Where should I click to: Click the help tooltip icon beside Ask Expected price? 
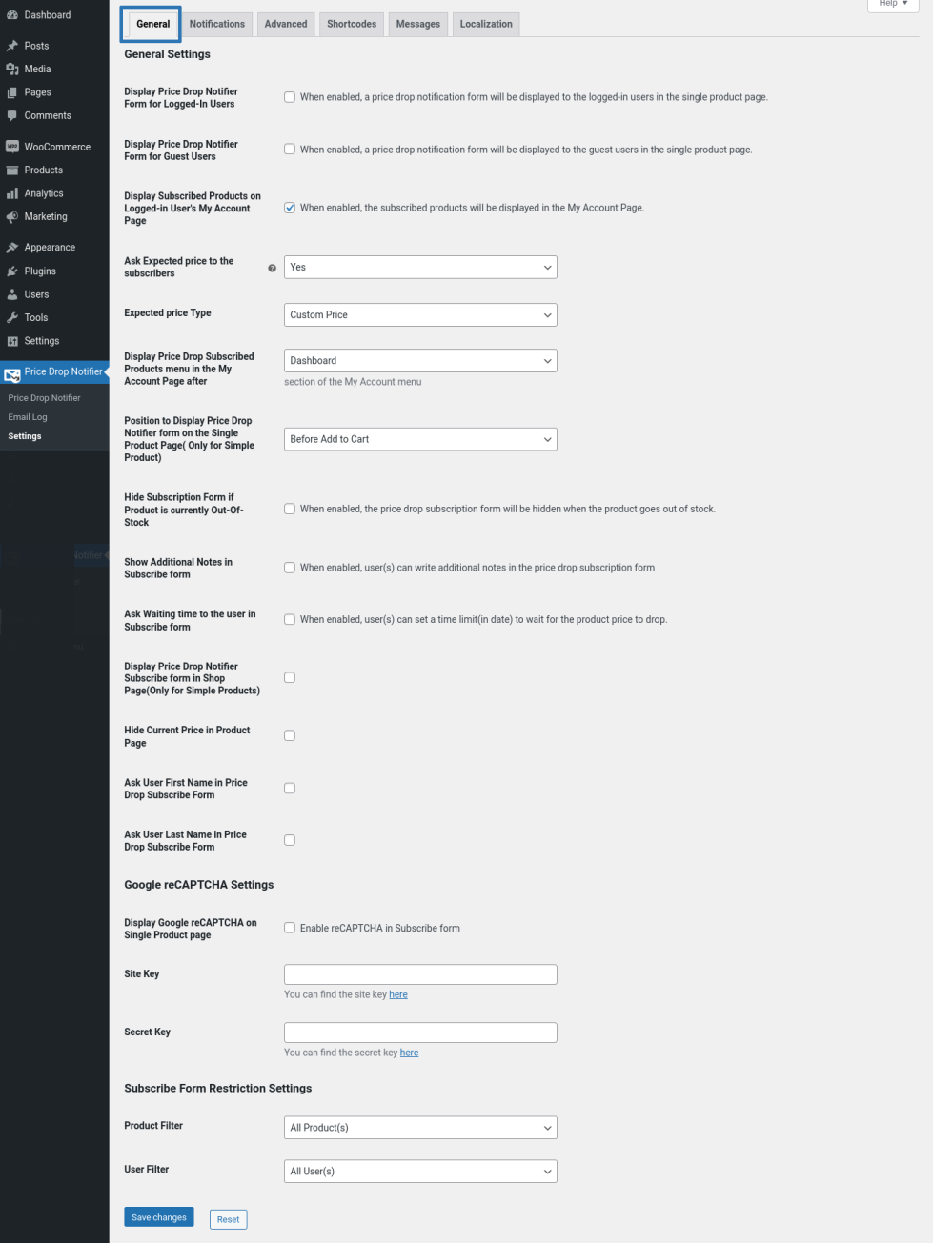(273, 269)
